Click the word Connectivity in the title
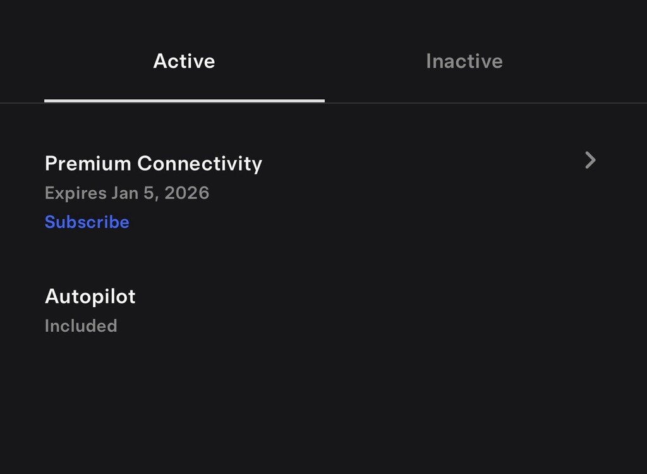Image resolution: width=647 pixels, height=474 pixels. 200,164
